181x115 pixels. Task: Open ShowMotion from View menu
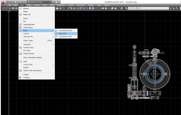tap(37, 27)
